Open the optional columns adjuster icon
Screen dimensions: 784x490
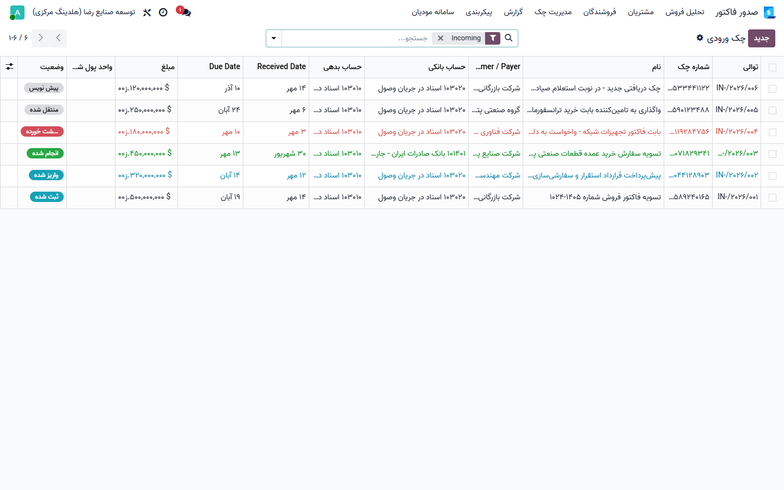(x=9, y=66)
